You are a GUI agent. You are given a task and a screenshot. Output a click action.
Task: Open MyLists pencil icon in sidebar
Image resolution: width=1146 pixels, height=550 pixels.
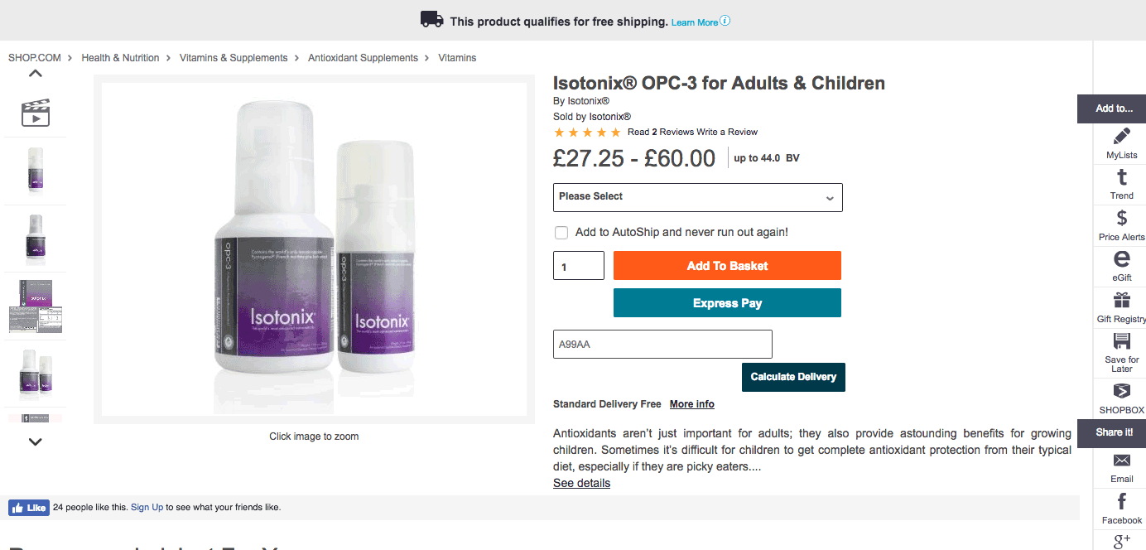[x=1122, y=137]
